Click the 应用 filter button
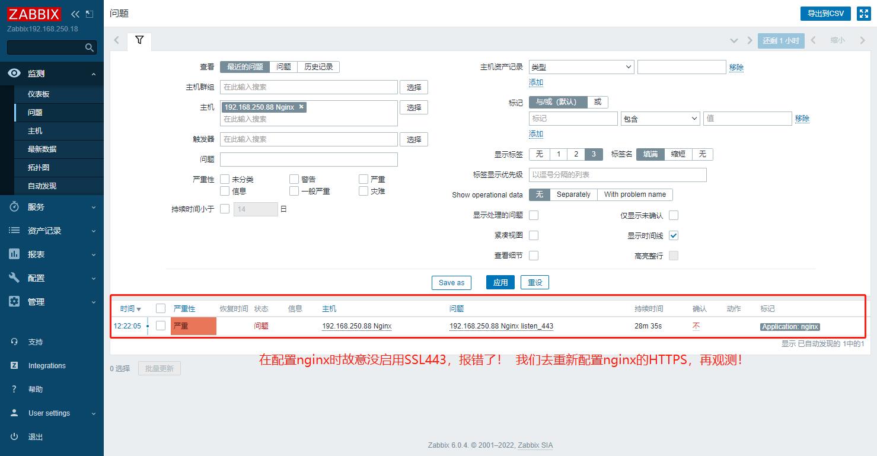This screenshot has height=456, width=877. [500, 283]
